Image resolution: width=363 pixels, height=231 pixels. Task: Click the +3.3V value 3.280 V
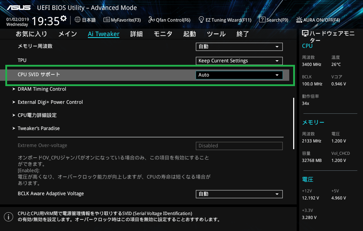click(309, 218)
